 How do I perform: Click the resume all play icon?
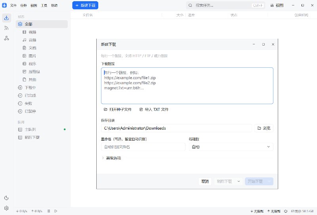(56, 211)
